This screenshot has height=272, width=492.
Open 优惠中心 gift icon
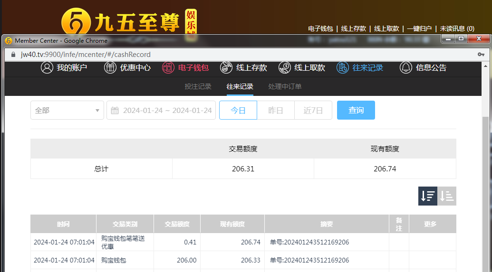coord(110,67)
